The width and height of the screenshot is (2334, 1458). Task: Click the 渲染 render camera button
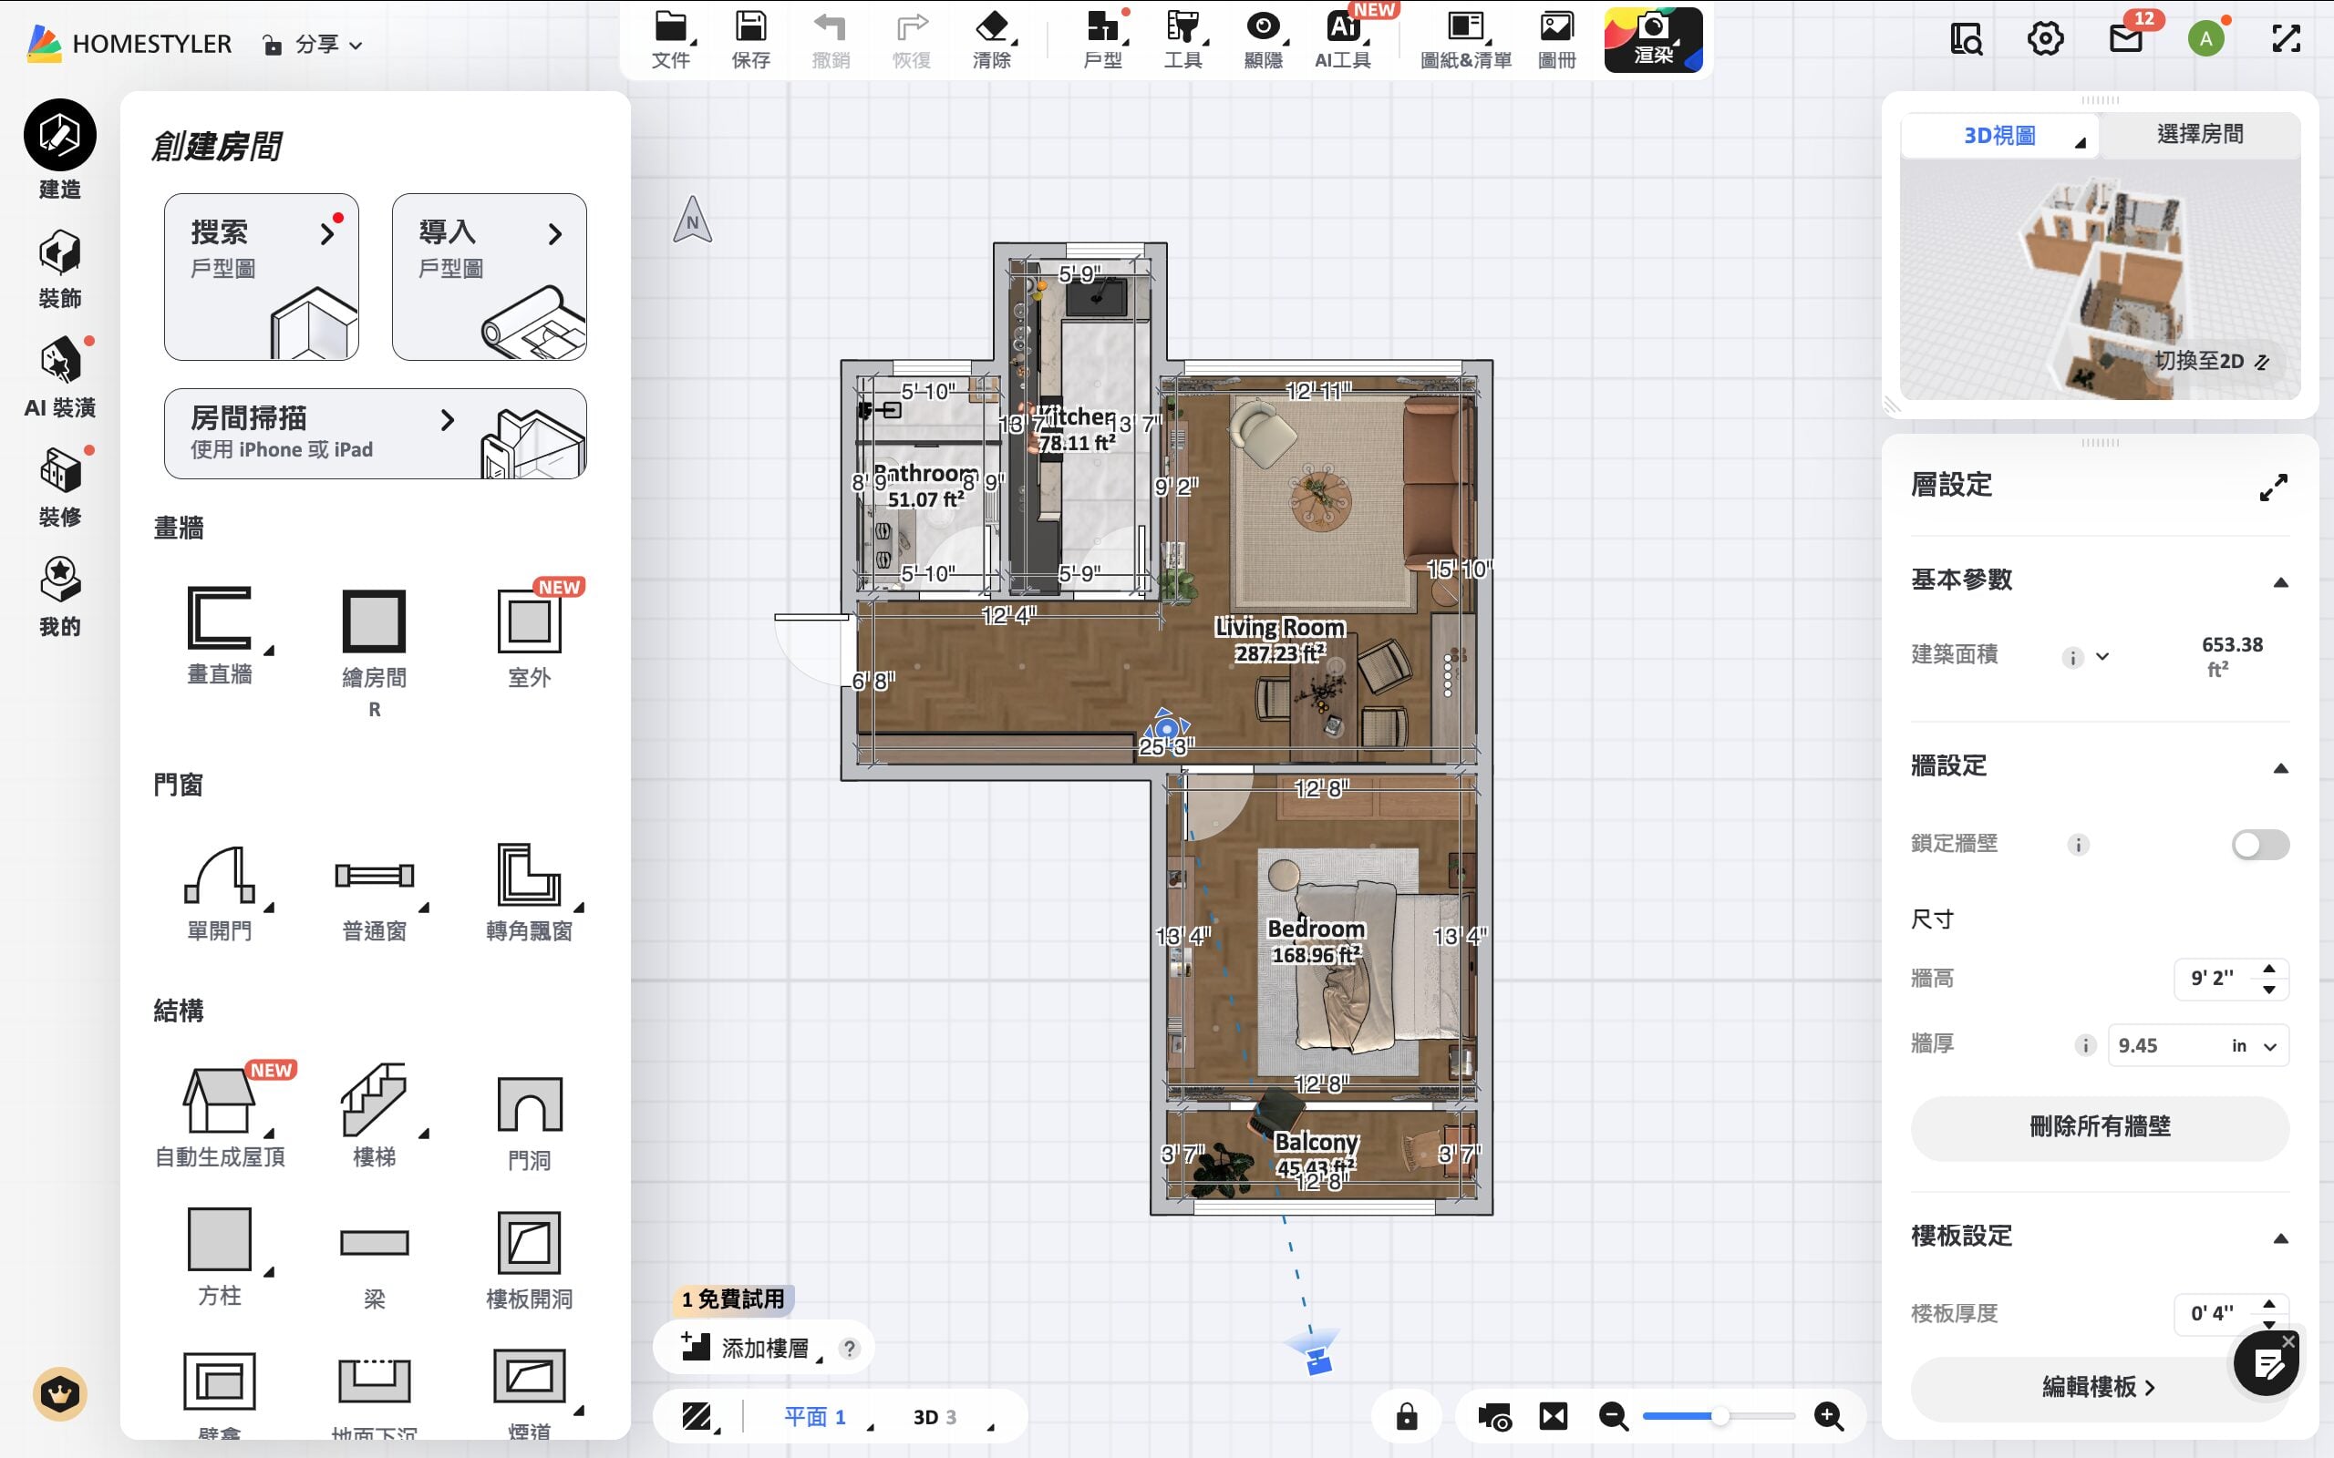coord(1653,38)
